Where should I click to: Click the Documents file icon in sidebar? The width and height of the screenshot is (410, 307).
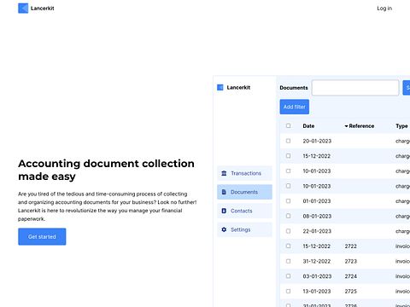tap(224, 192)
